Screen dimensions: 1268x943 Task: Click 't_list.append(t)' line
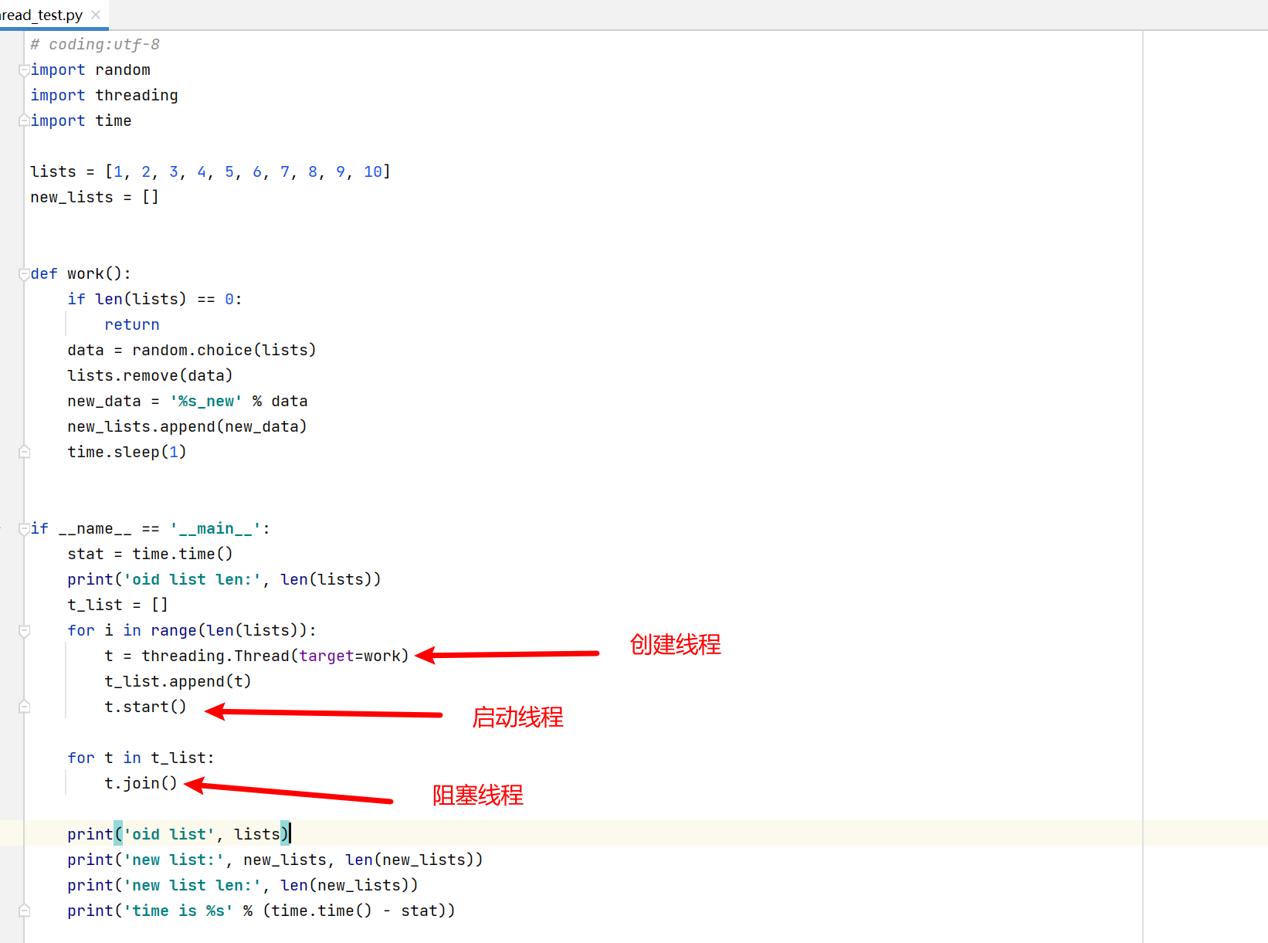[x=178, y=681]
